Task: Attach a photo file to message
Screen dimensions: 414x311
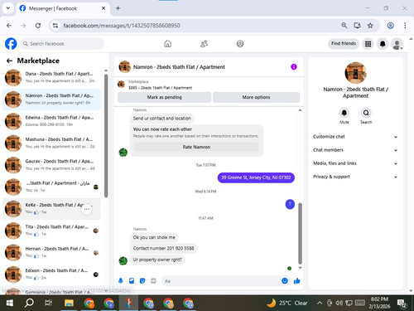Action: tap(132, 281)
